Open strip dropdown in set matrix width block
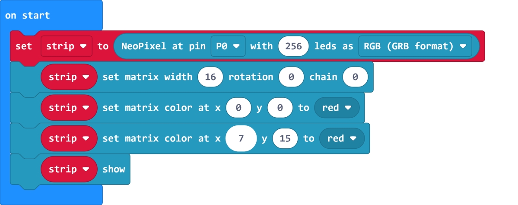Viewport: 518px width, 205px height. pyautogui.click(x=69, y=77)
